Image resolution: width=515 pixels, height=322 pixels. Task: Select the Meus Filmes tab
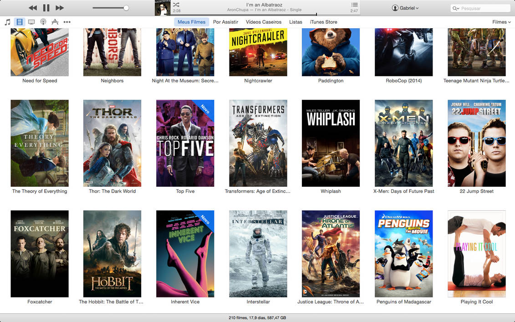pos(192,22)
